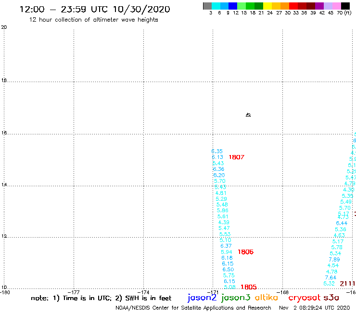Click the red 1806 time stamp
The height and width of the screenshot is (312, 356).
(246, 252)
